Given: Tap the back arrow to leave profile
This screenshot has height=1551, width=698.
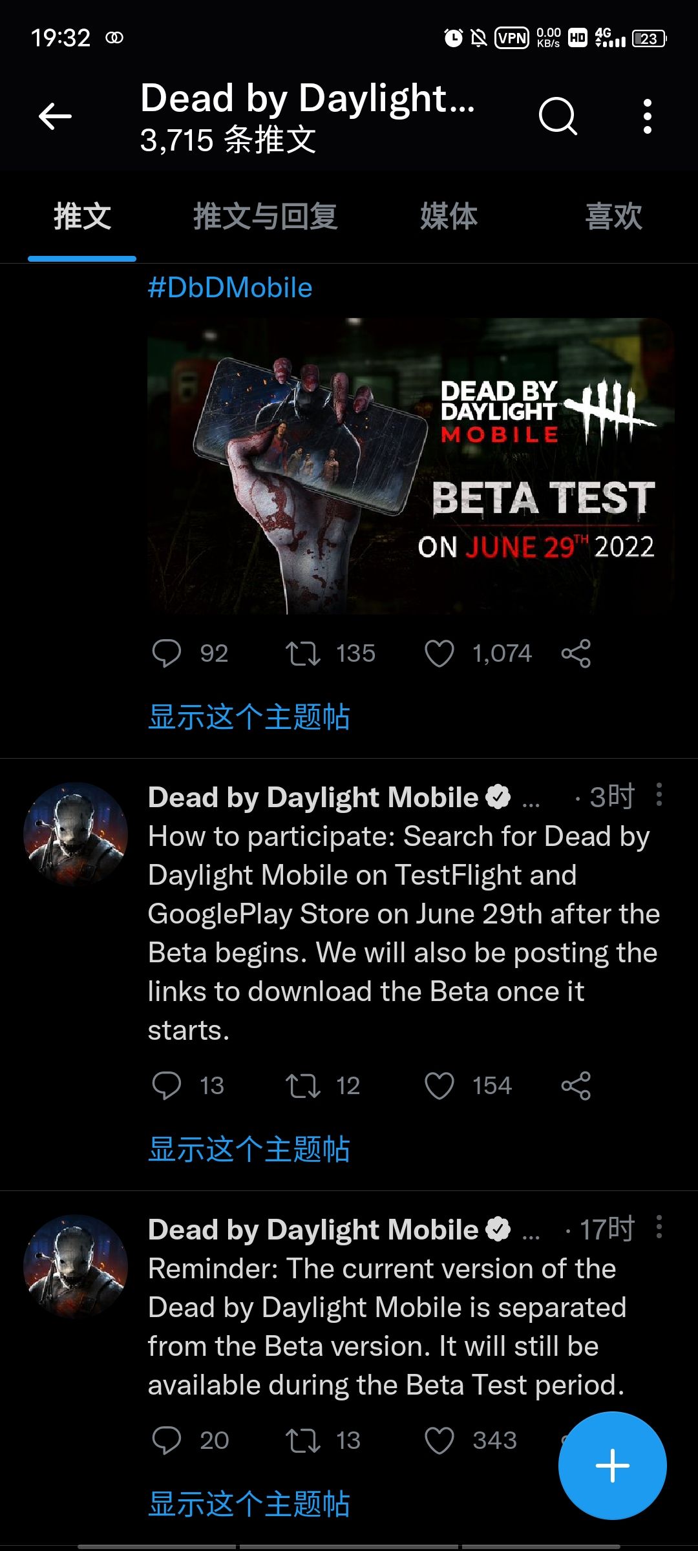Looking at the screenshot, I should pos(55,116).
